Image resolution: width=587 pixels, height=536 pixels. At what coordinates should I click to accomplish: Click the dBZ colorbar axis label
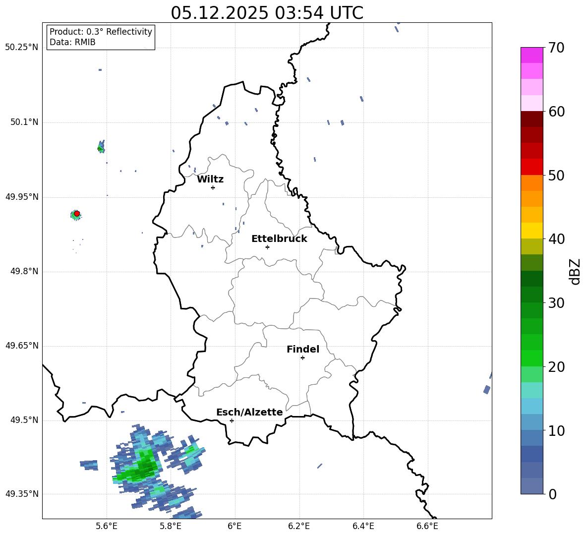[575, 271]
